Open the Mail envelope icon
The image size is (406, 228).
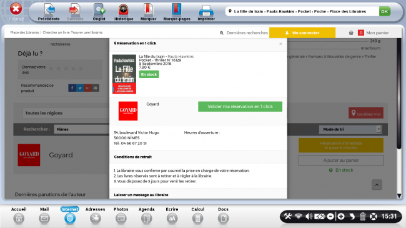point(44,219)
